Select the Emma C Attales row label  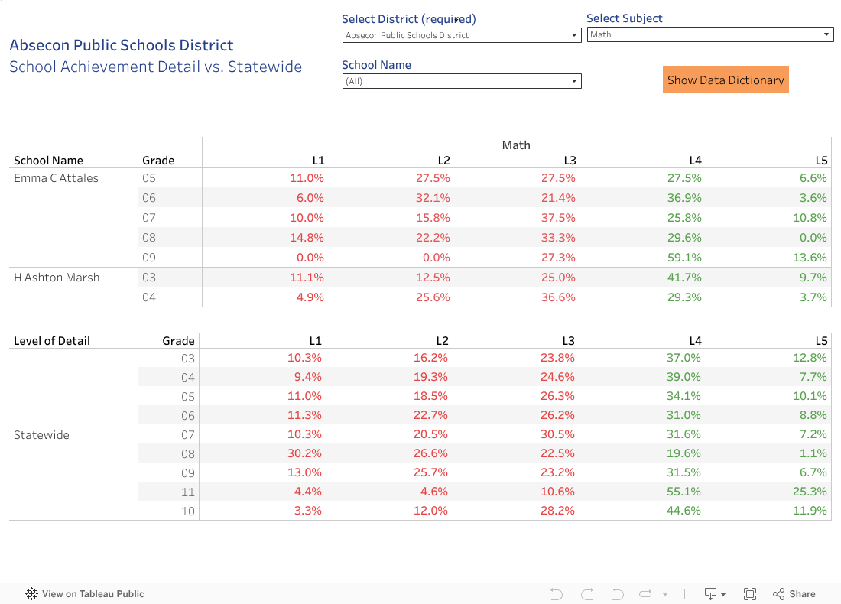tap(56, 178)
